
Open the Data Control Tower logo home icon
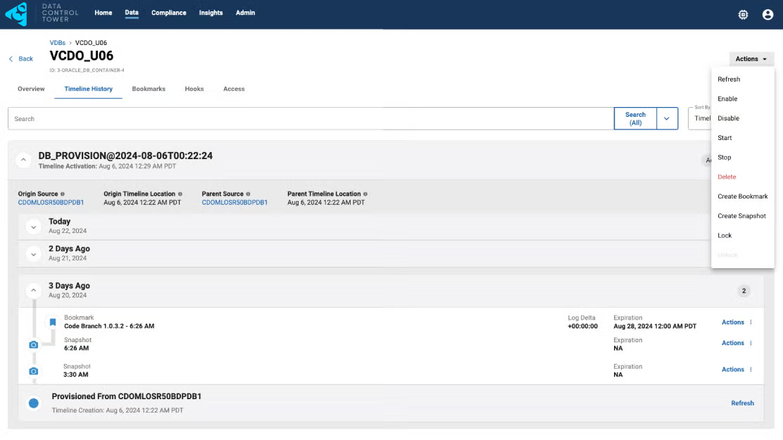click(x=15, y=13)
